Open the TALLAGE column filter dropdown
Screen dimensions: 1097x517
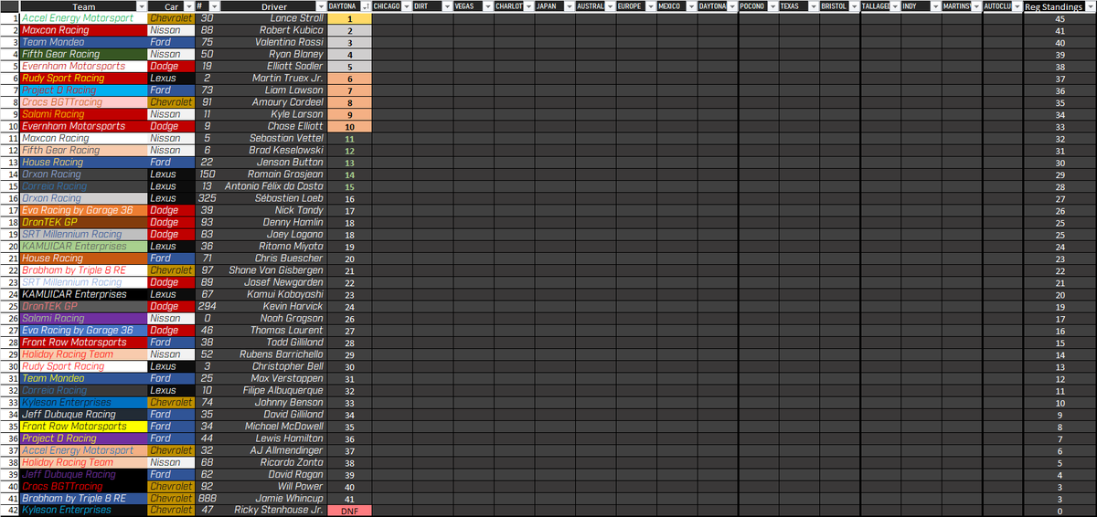click(x=895, y=6)
